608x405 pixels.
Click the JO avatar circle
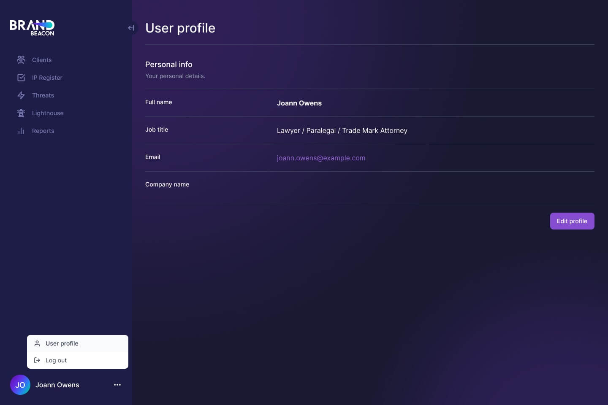20,385
